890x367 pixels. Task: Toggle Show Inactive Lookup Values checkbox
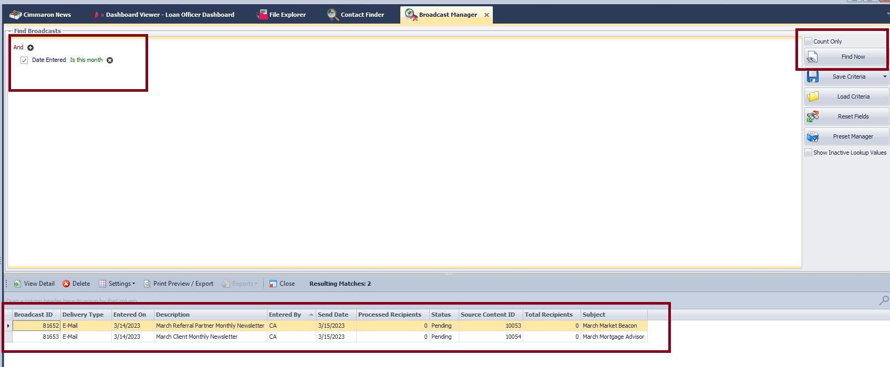click(809, 153)
